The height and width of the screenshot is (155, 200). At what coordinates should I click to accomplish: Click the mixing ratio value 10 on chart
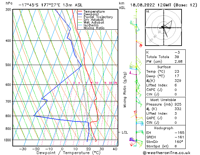[x=97, y=83]
